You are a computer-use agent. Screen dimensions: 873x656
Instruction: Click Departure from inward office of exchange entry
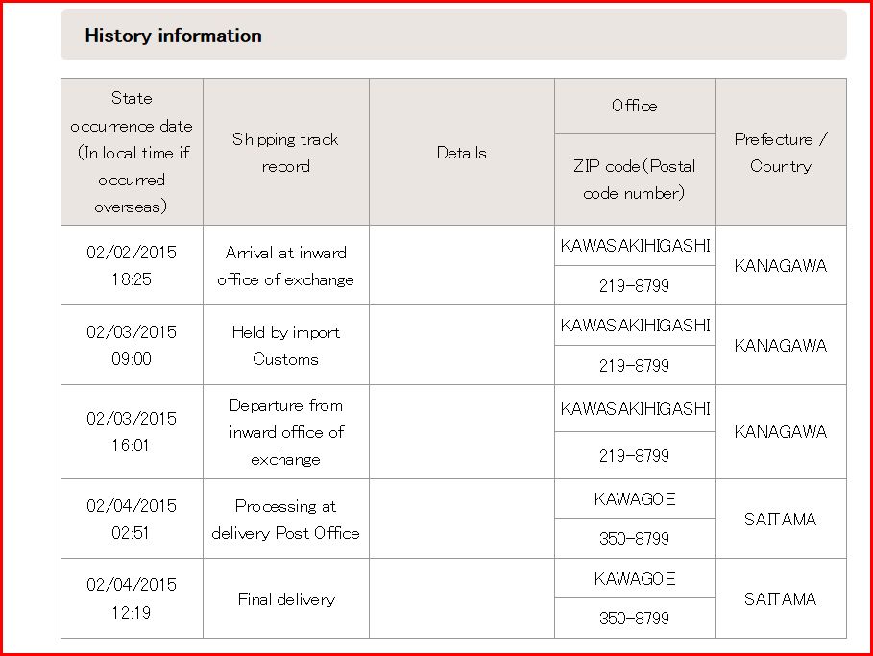285,432
